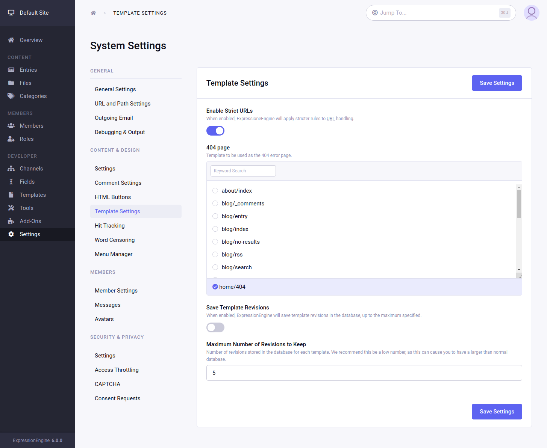Click the Overview home icon in sidebar
Screen dimensions: 547x448
coord(11,40)
